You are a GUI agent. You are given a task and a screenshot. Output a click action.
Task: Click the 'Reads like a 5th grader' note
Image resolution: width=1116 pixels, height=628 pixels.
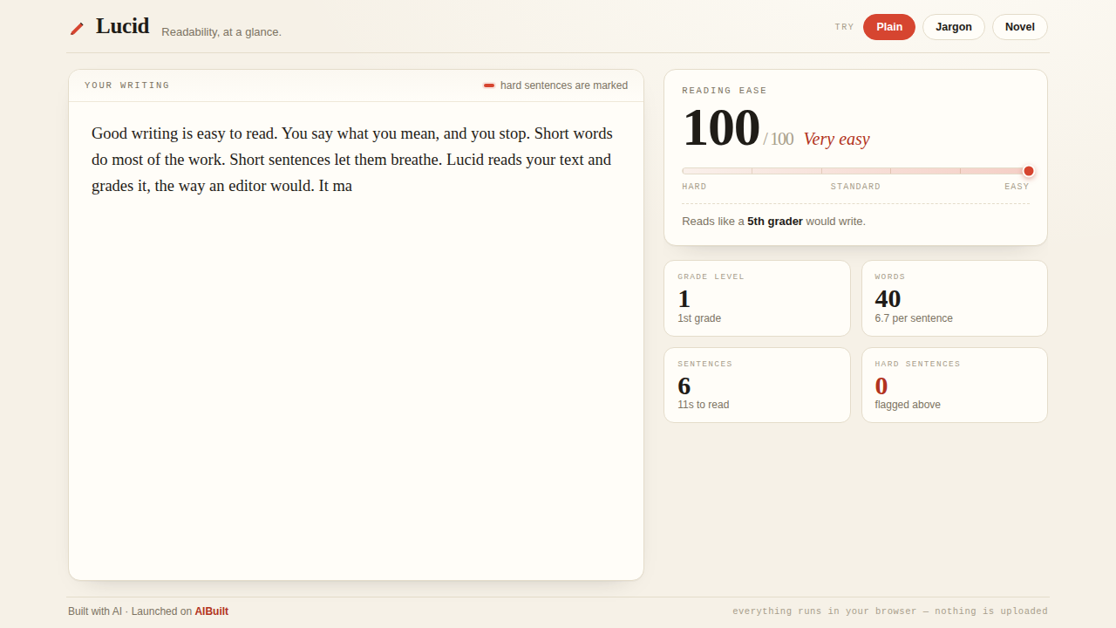tap(774, 222)
